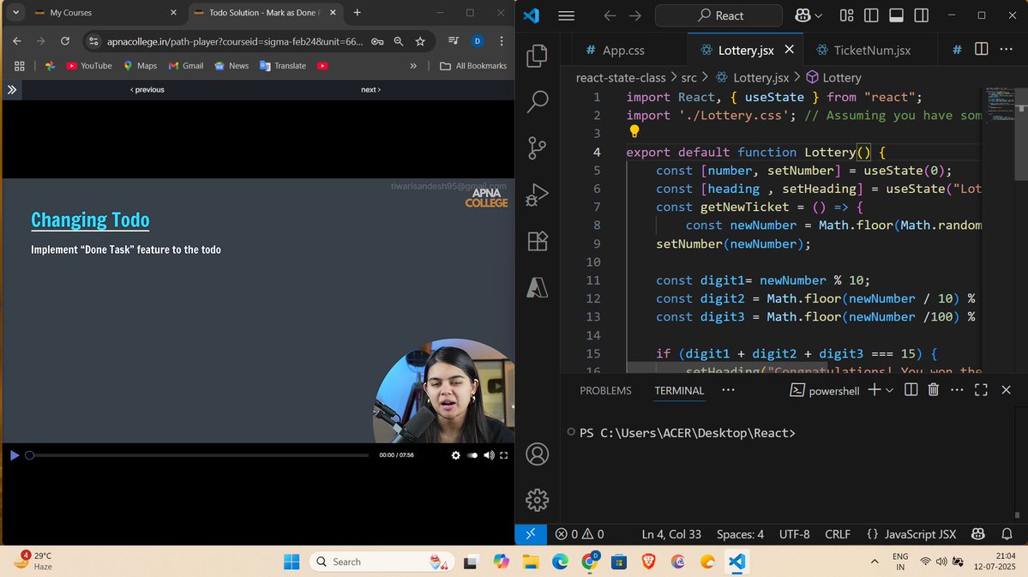Open remote window indicator in VS Code status bar

[531, 534]
